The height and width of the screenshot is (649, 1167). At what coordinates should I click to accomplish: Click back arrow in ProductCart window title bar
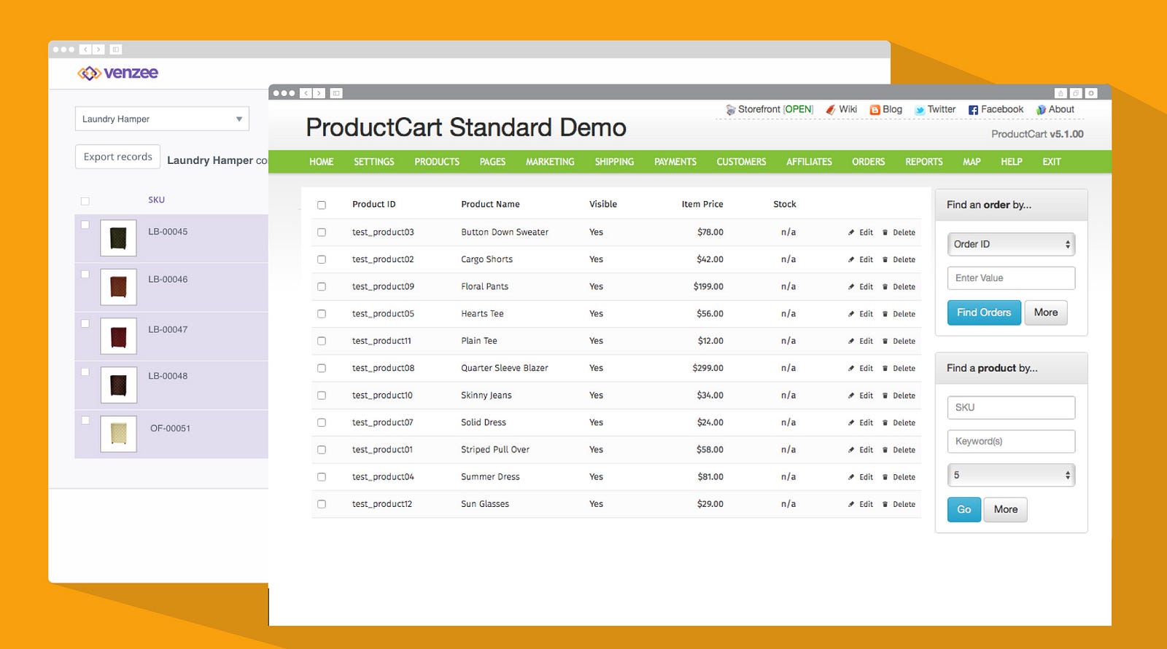click(306, 93)
